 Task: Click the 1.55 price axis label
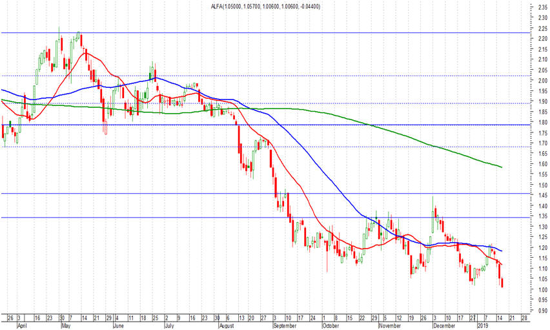(x=543, y=174)
